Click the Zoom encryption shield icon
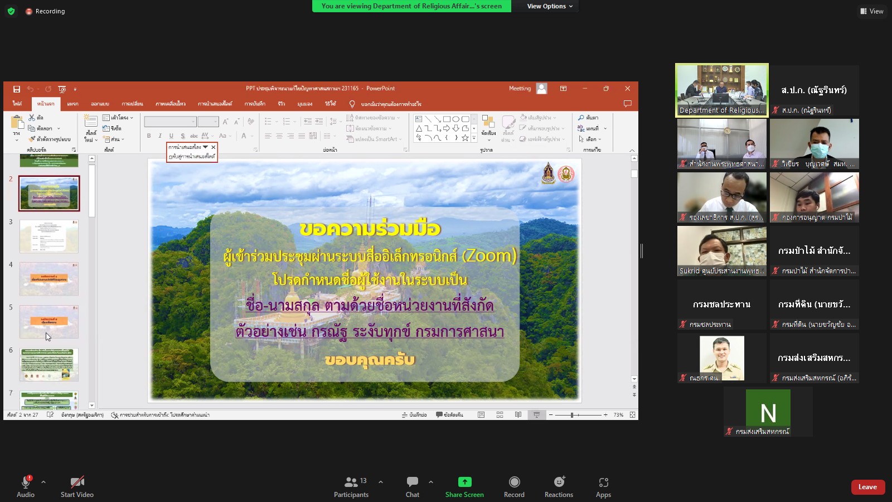The height and width of the screenshot is (502, 892). point(11,11)
